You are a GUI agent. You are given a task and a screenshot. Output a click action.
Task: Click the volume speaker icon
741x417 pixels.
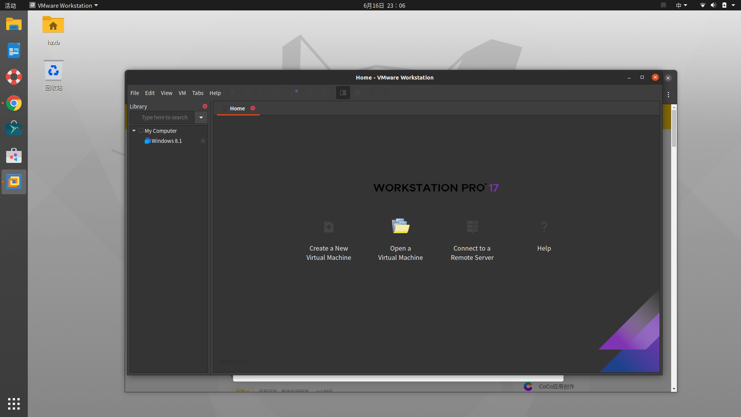point(714,5)
